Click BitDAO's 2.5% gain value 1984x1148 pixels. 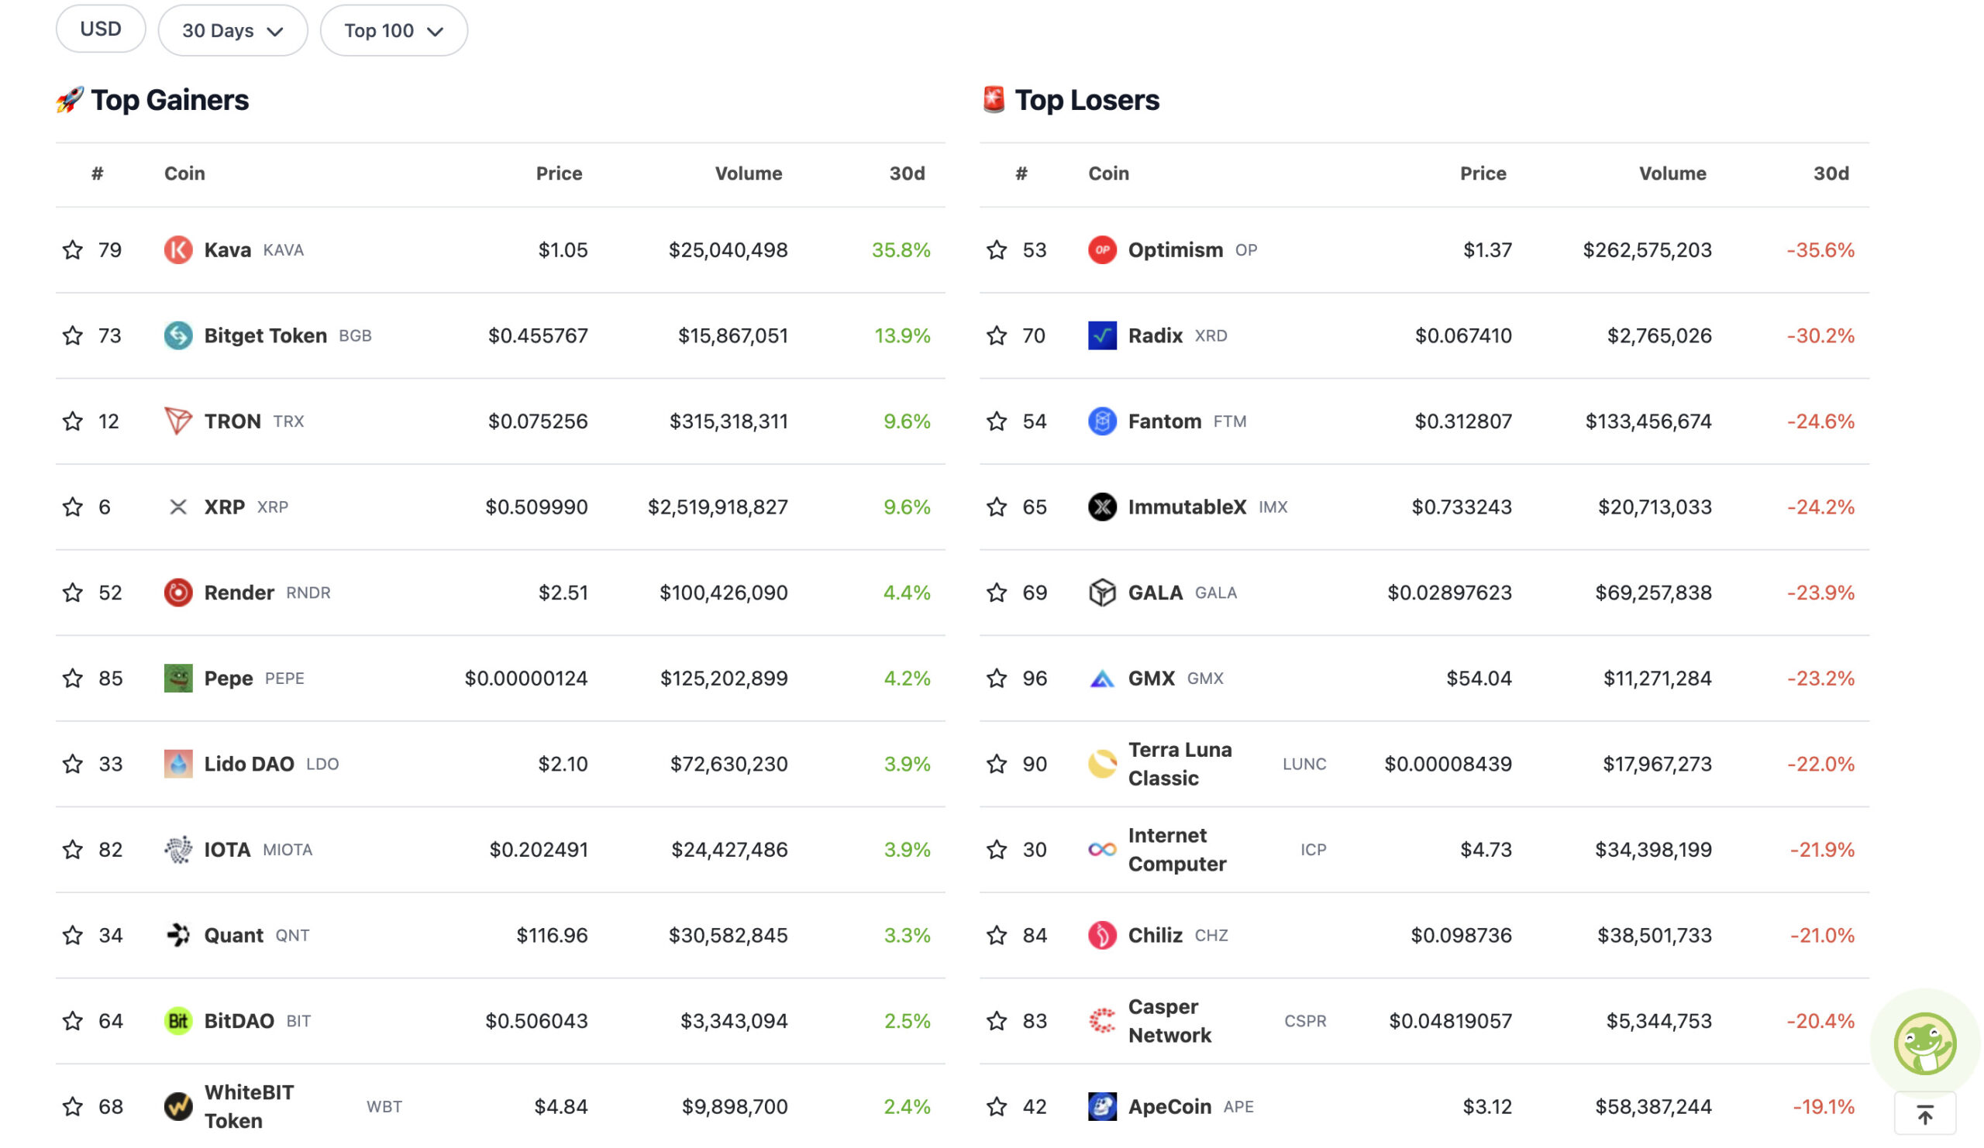907,1021
